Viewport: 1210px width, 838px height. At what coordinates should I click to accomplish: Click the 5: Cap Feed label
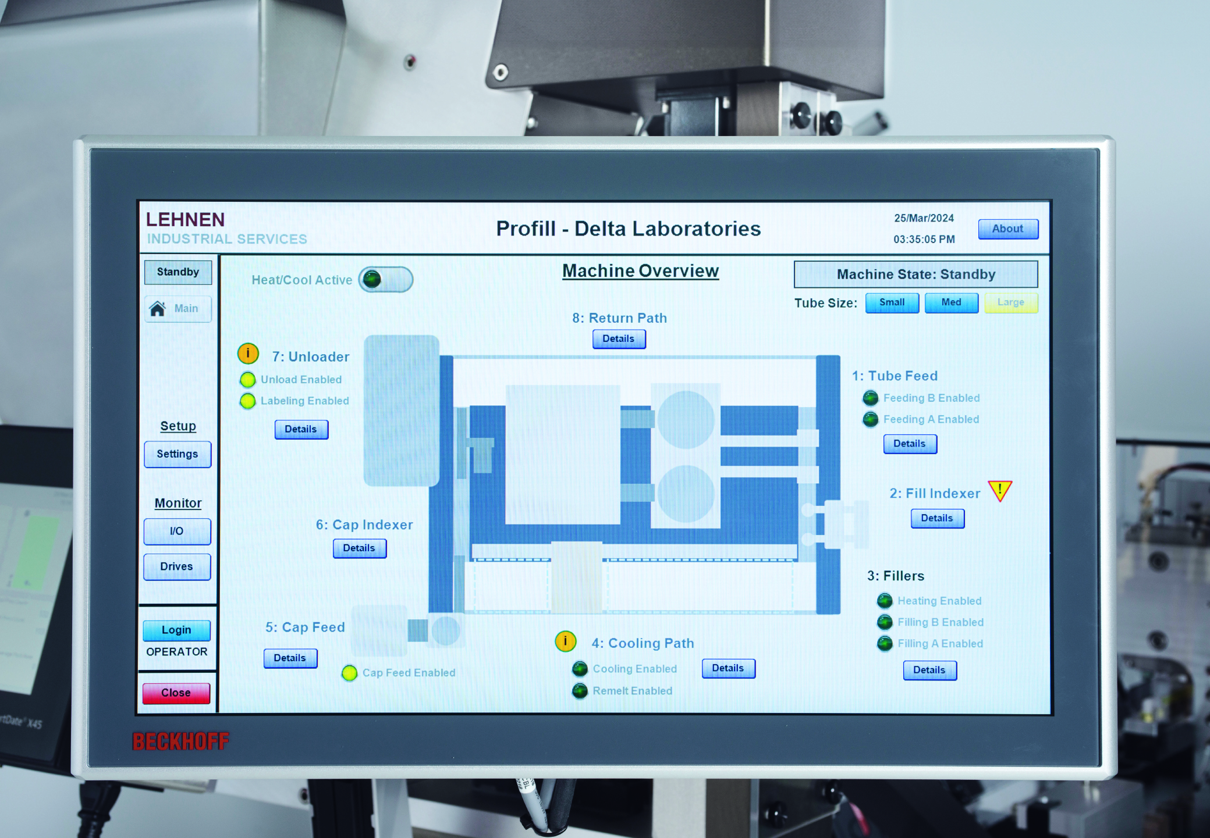coord(305,627)
